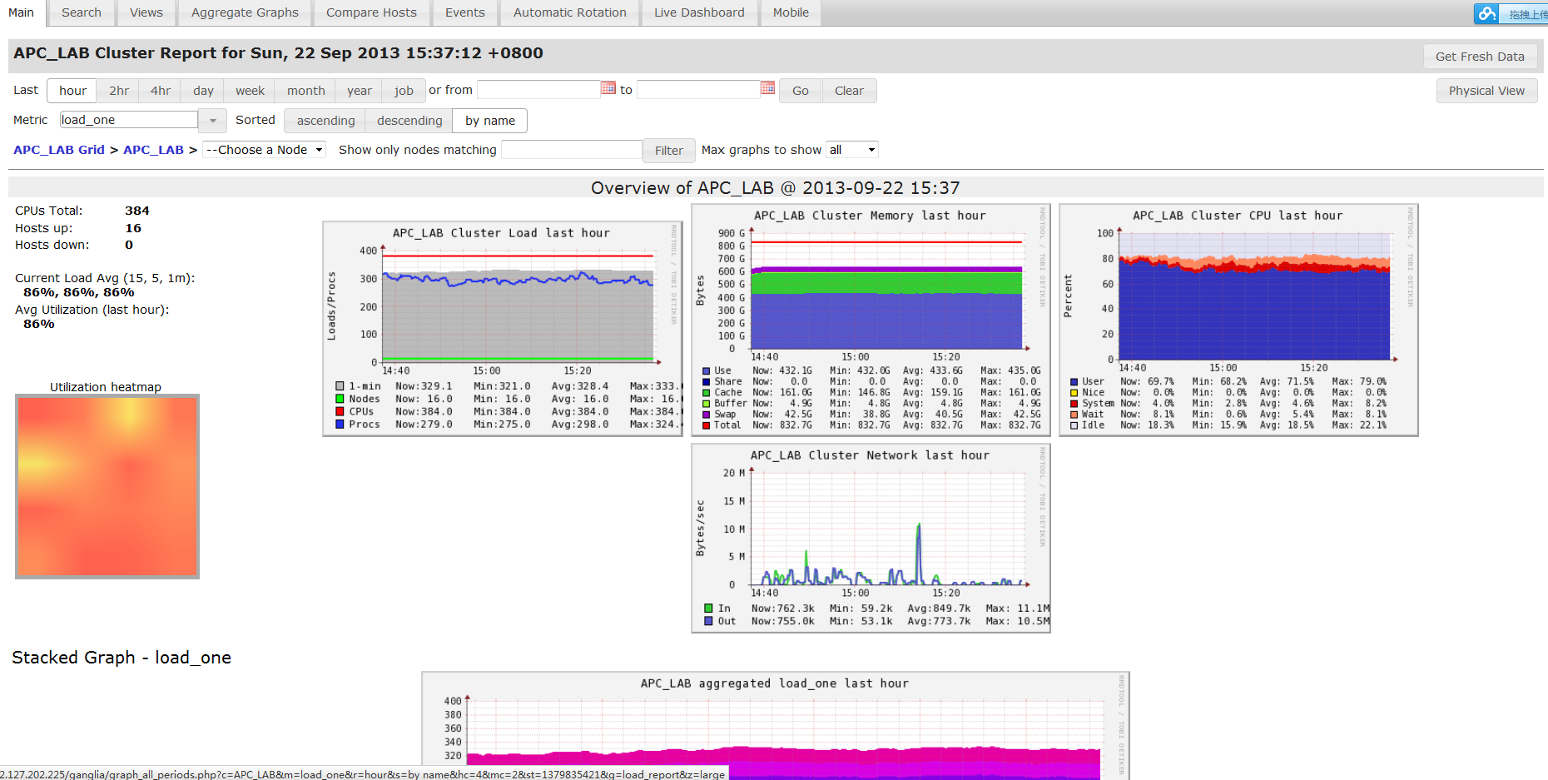Open the Cluster Load last hour graph

coord(503,328)
